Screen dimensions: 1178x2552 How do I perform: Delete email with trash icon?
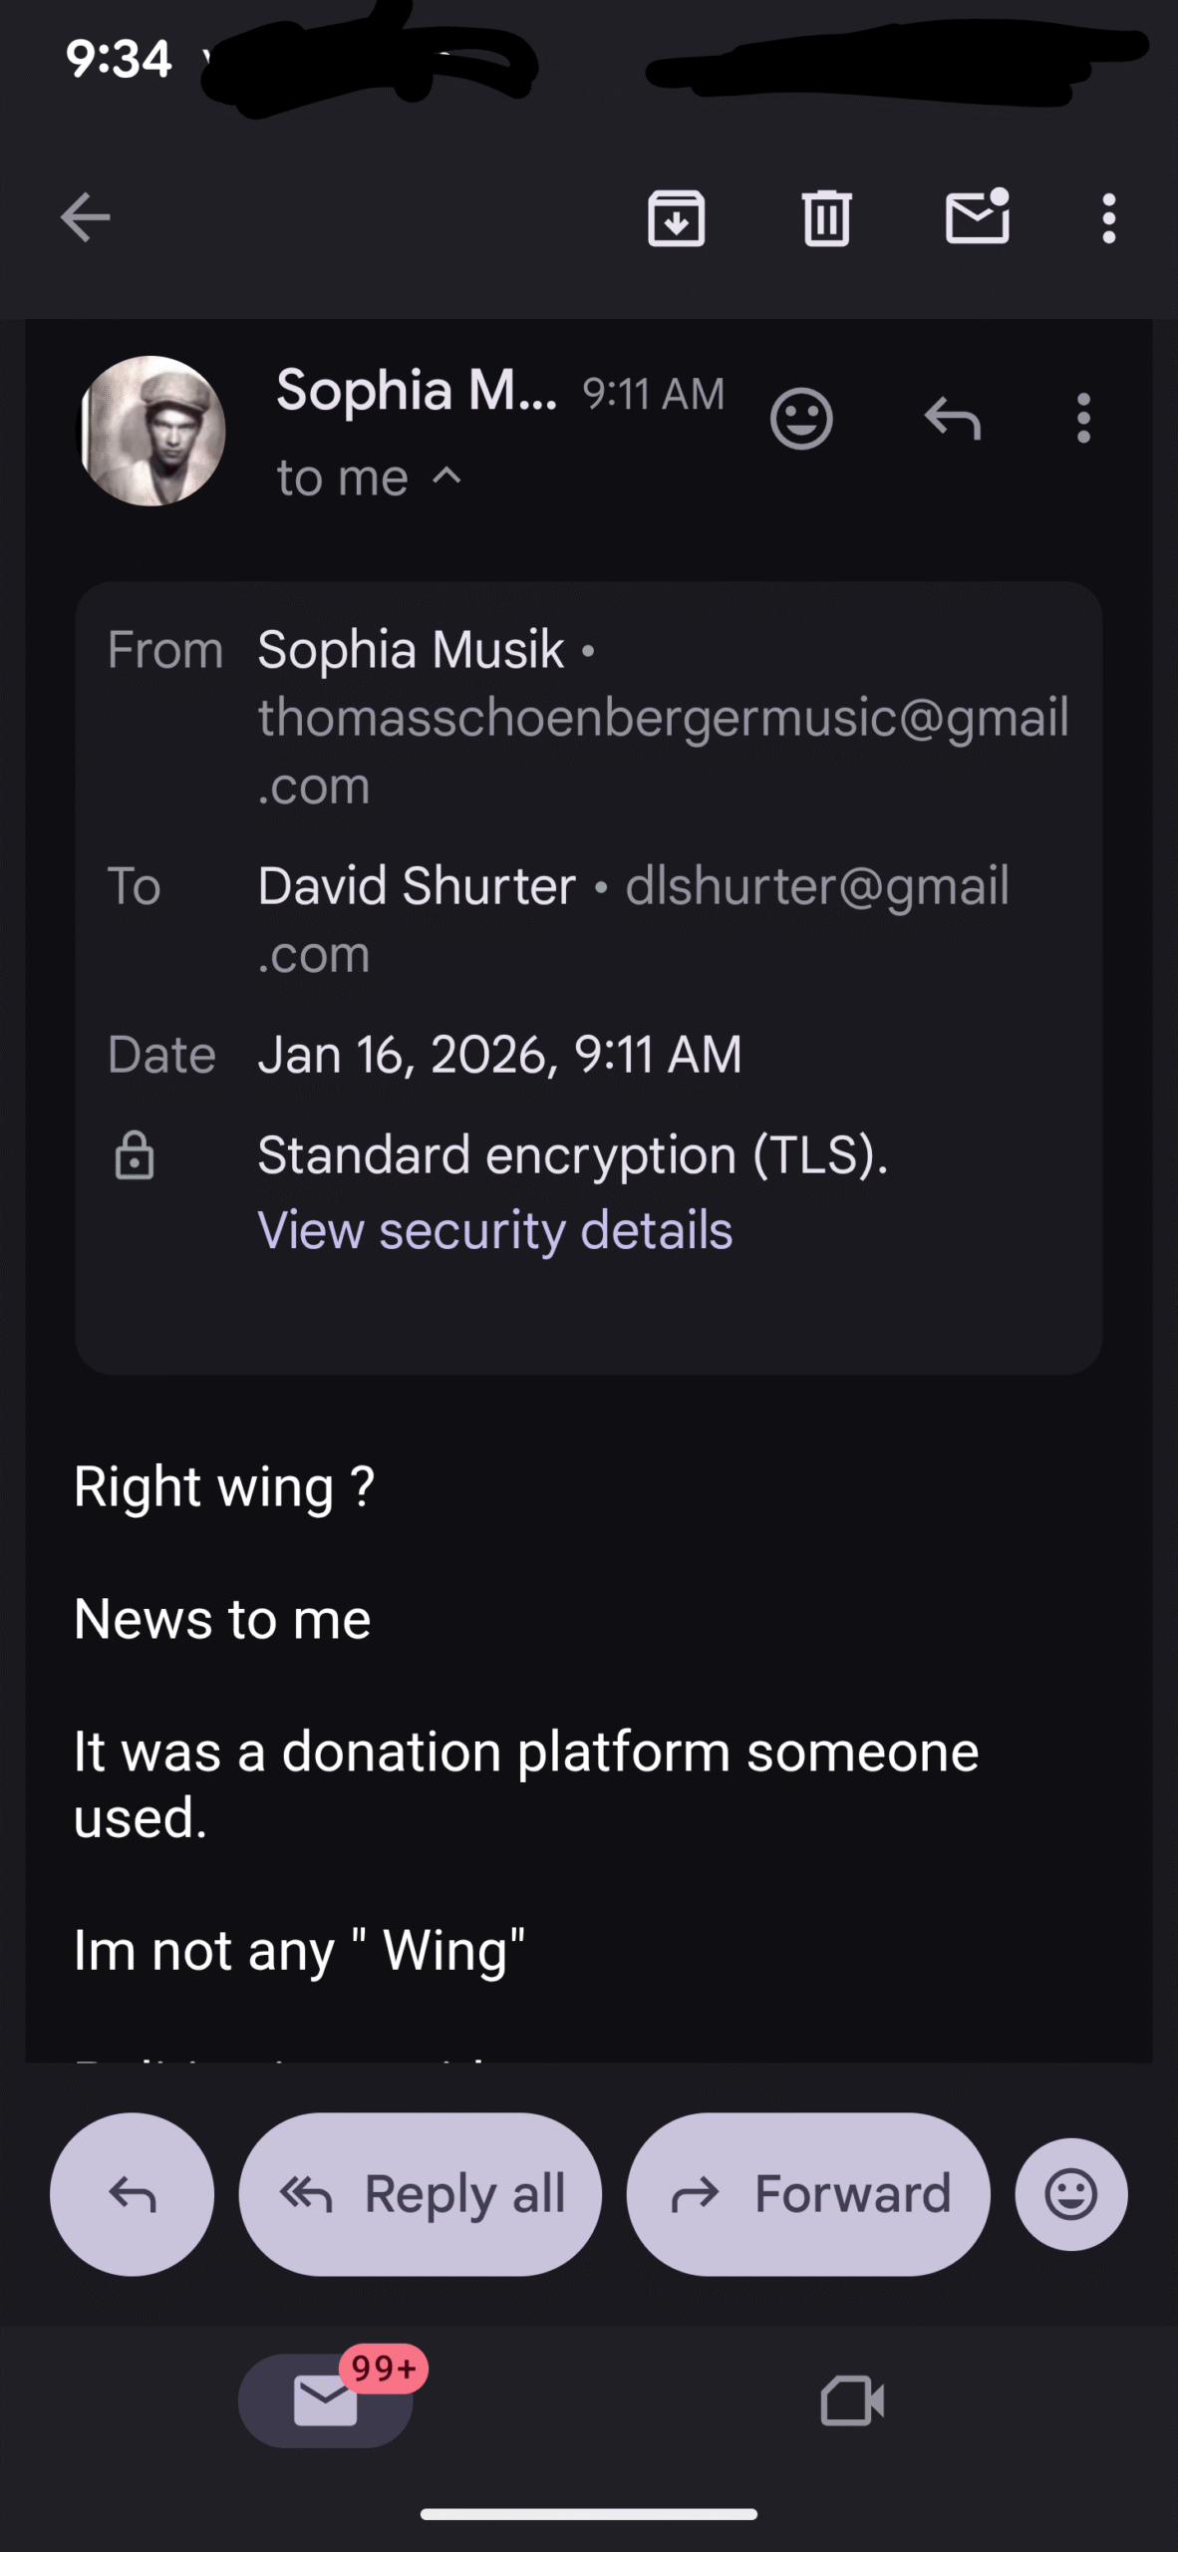(x=826, y=217)
